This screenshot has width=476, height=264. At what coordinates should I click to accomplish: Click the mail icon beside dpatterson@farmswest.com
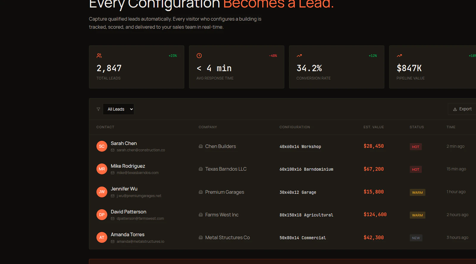coord(113,219)
